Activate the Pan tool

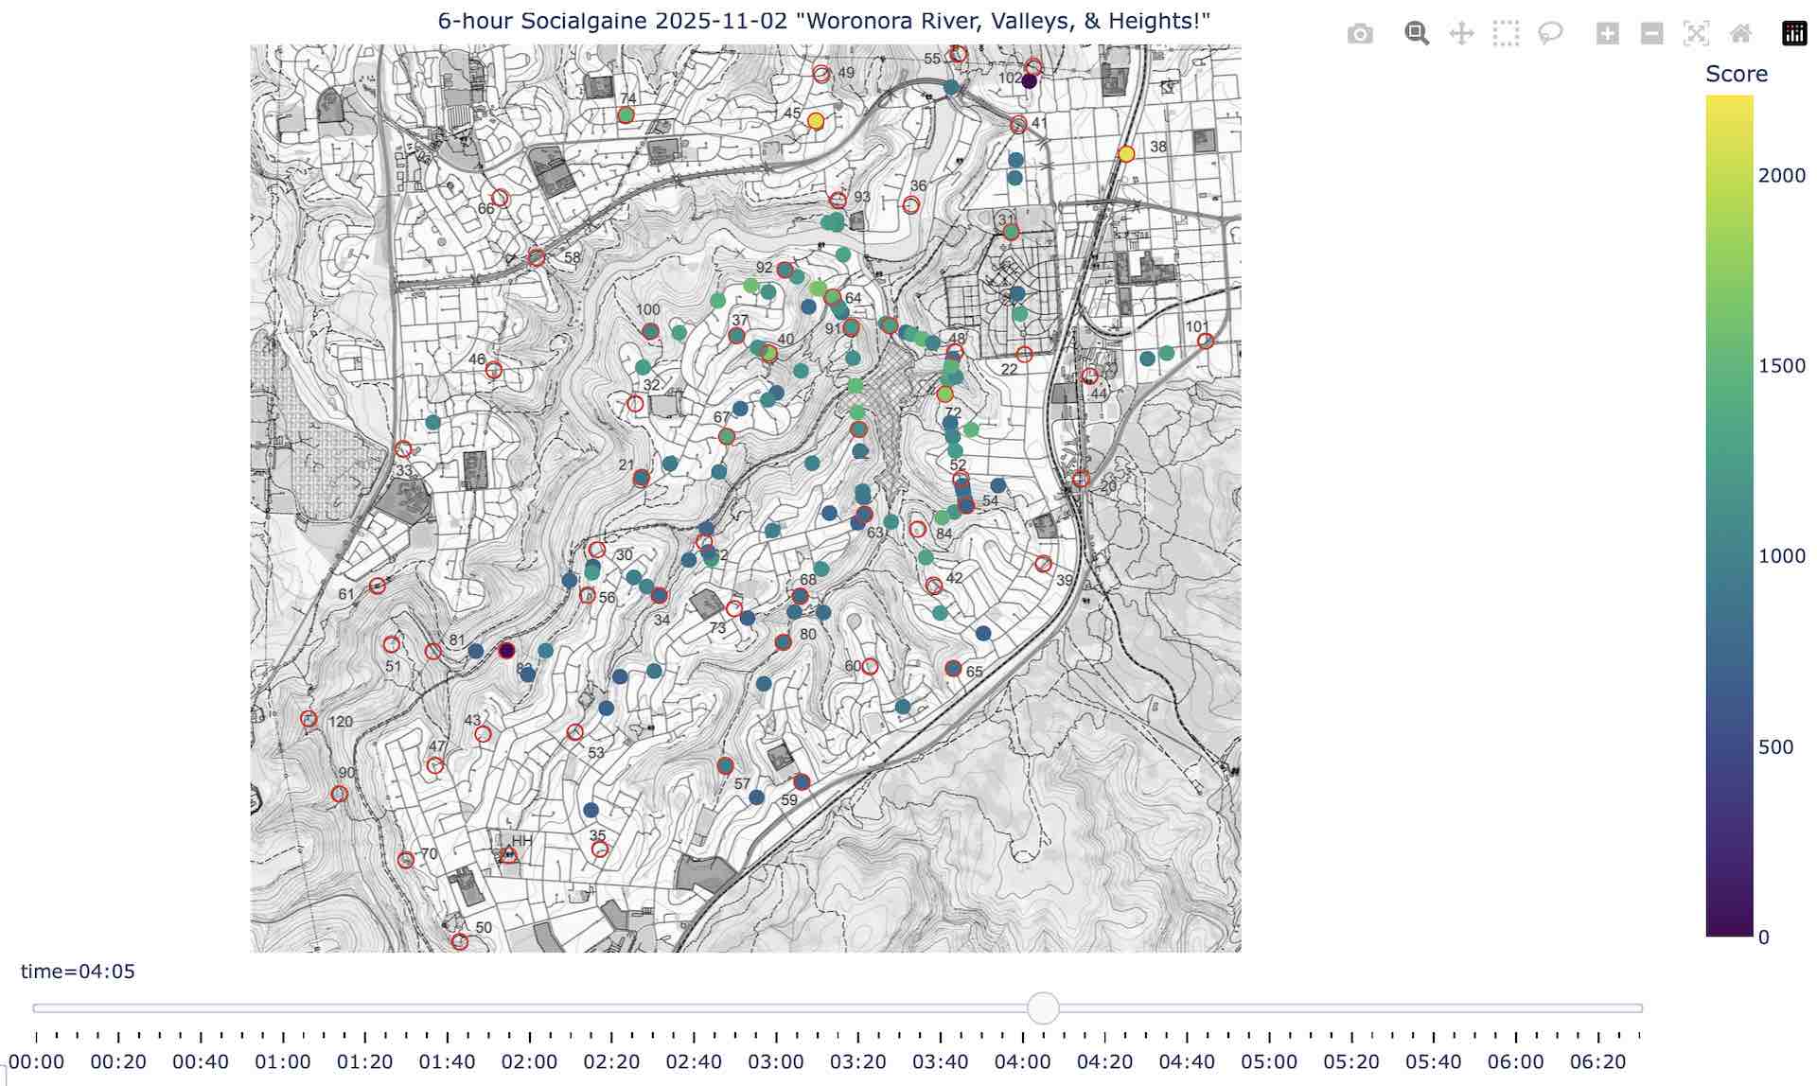(1461, 35)
